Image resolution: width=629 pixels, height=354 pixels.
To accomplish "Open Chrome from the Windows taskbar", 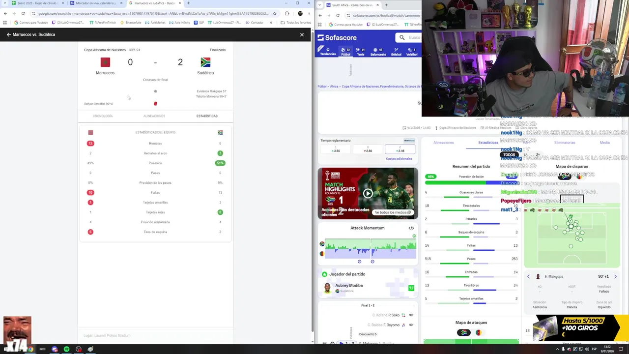I will tap(30, 349).
